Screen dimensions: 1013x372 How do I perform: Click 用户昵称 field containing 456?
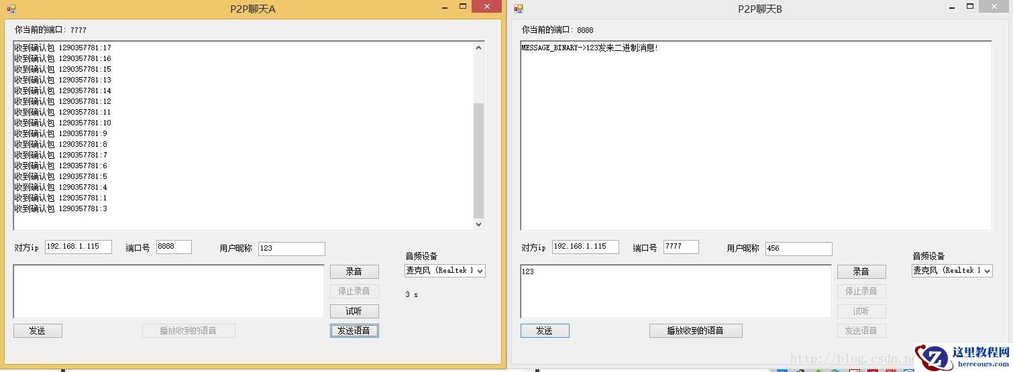[x=798, y=249]
